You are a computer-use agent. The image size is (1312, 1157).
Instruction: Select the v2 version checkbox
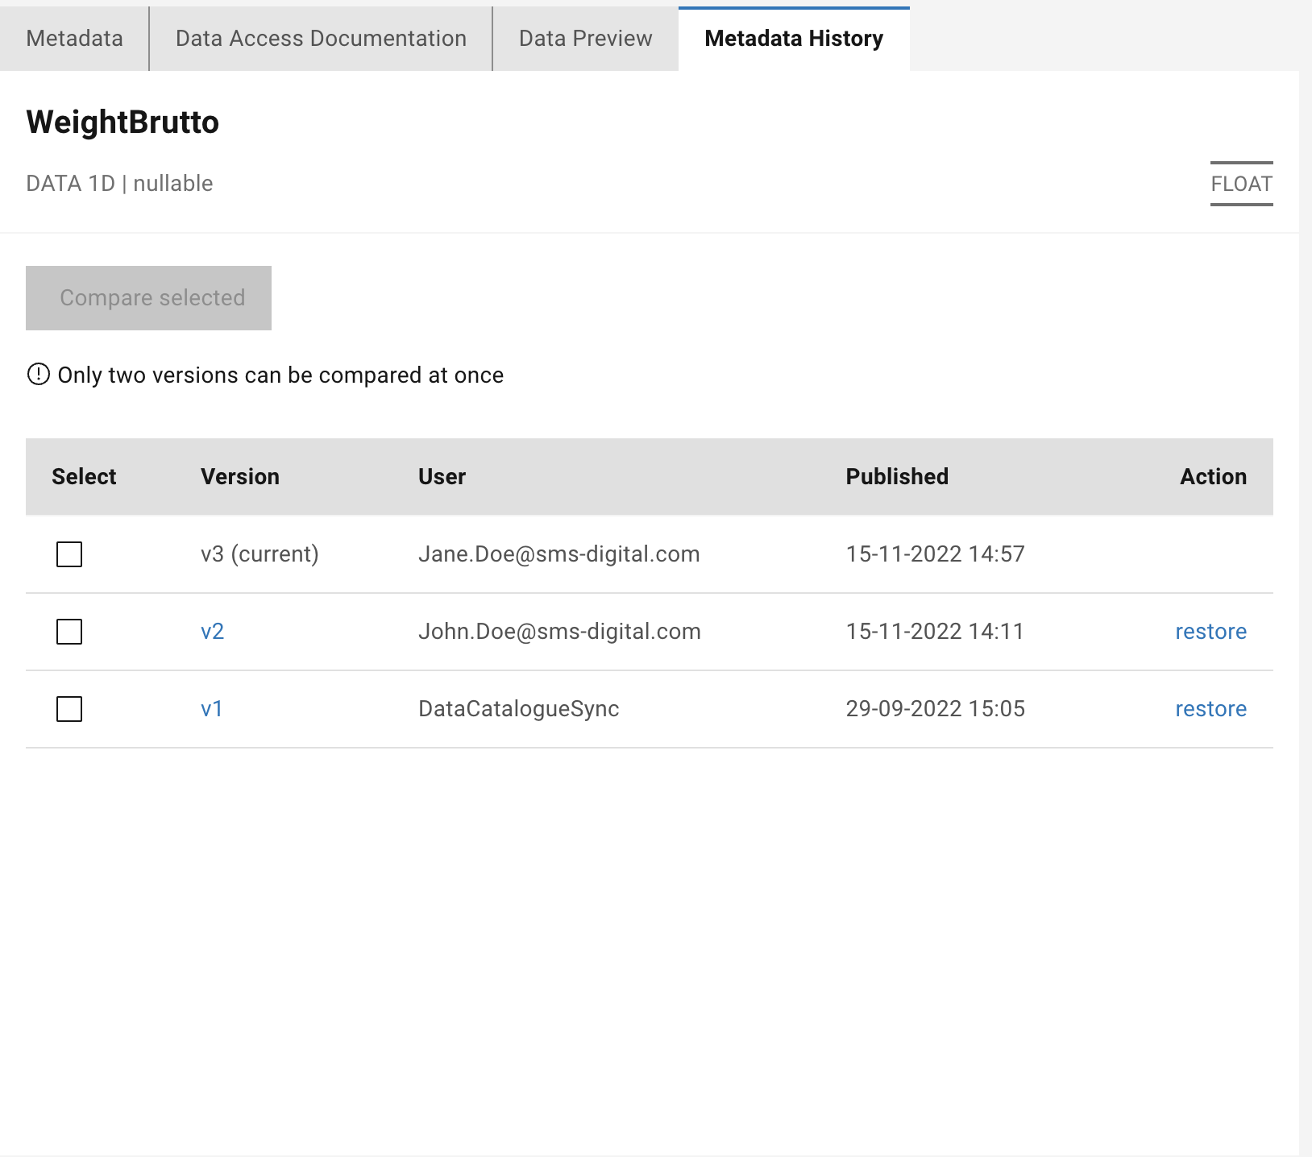[69, 632]
